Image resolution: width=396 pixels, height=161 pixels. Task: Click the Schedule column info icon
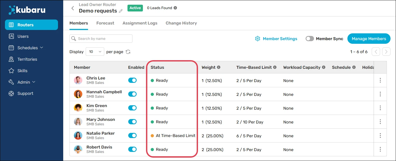[354, 67]
